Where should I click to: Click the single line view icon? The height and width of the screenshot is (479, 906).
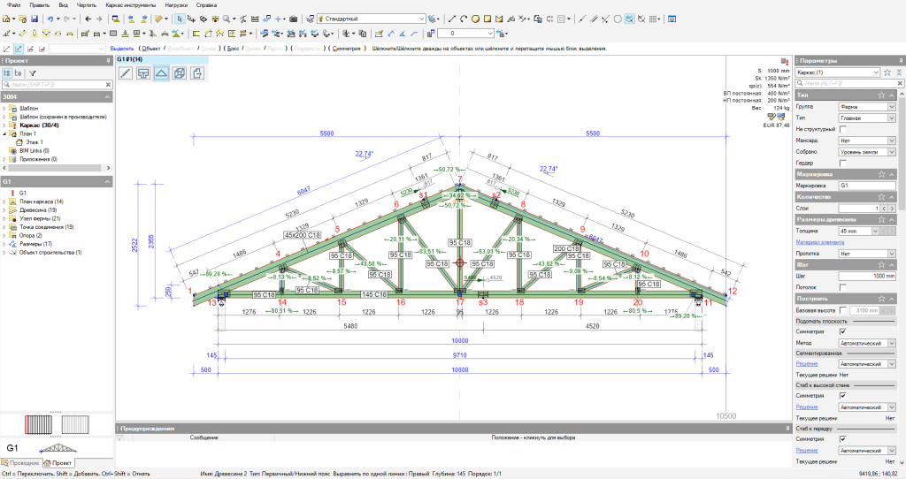[x=126, y=72]
